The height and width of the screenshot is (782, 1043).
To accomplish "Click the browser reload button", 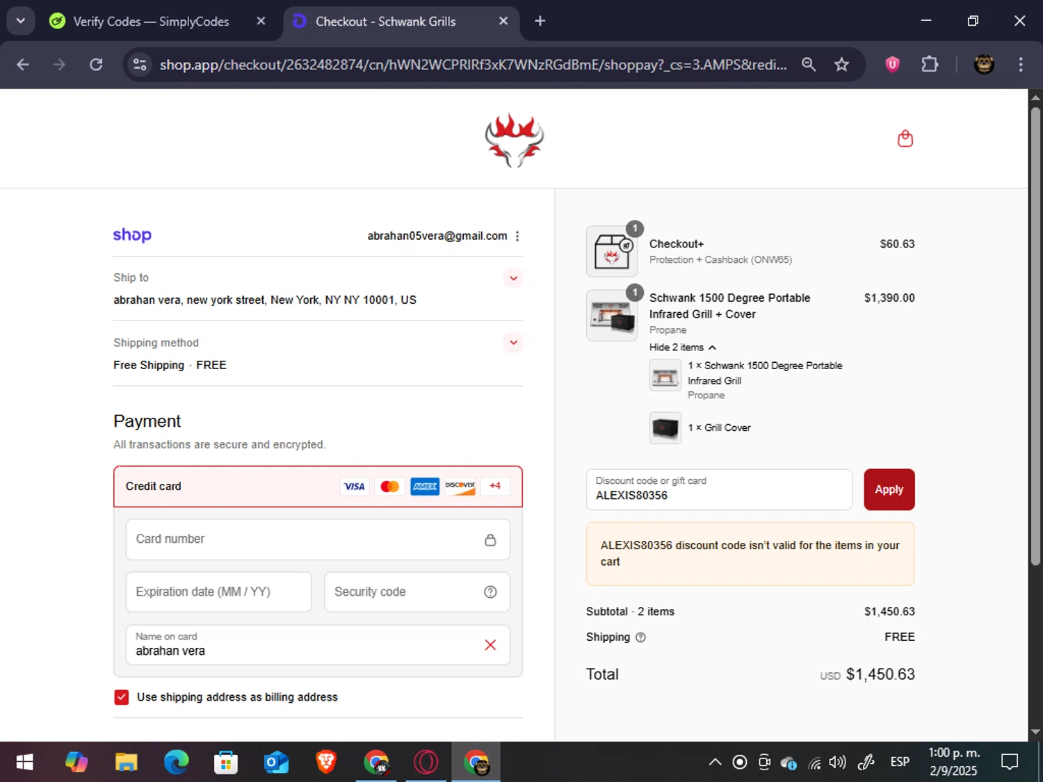I will (x=96, y=65).
